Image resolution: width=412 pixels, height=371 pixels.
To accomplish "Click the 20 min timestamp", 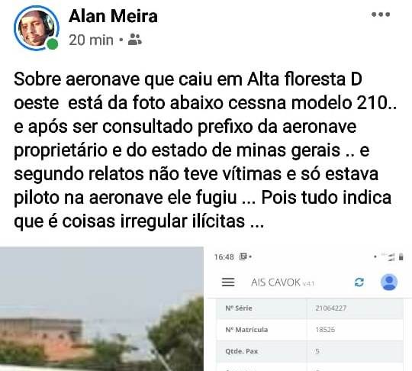I will [91, 40].
